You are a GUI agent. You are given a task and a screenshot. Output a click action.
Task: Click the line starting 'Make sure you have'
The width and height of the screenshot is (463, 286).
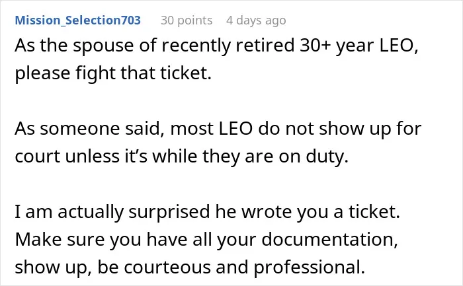coord(206,239)
